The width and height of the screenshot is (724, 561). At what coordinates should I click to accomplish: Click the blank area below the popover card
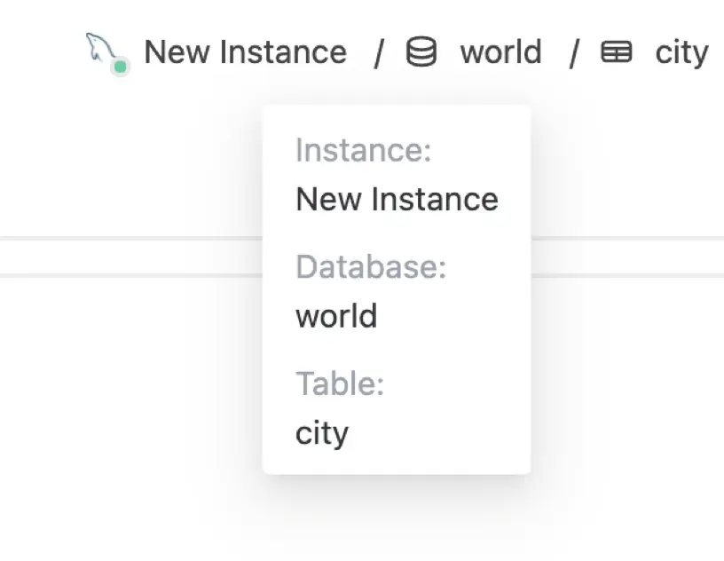(x=397, y=518)
